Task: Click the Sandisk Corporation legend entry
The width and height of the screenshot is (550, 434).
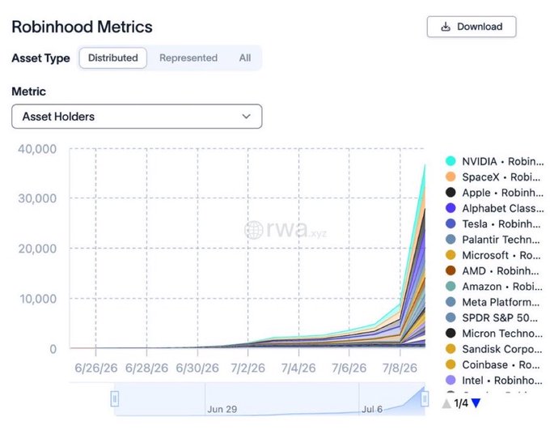Action: (494, 349)
